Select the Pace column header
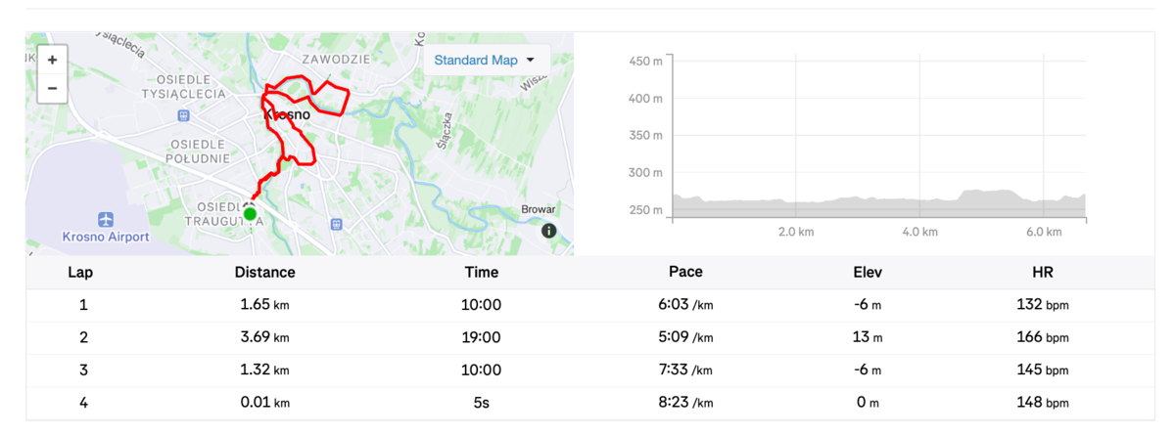 click(x=685, y=273)
